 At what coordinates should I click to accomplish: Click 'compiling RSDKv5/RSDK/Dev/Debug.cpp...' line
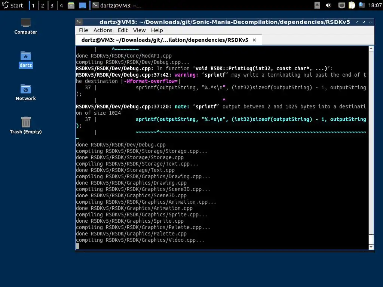pos(133,62)
